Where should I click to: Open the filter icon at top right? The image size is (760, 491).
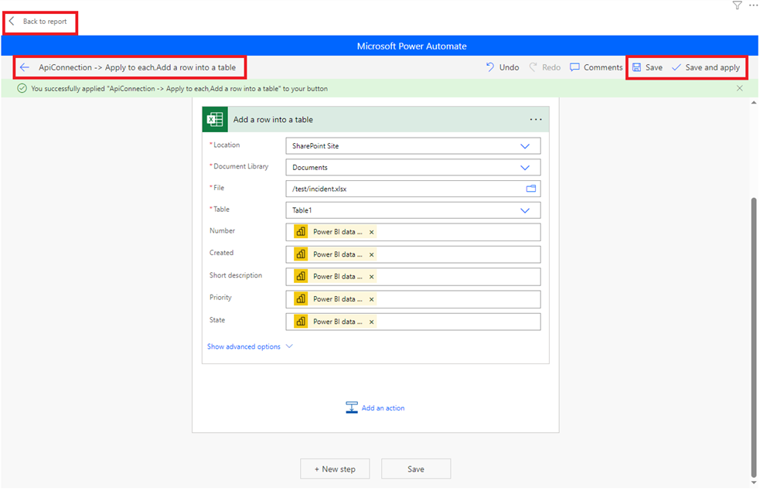(x=737, y=5)
